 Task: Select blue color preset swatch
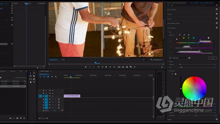[199, 38]
